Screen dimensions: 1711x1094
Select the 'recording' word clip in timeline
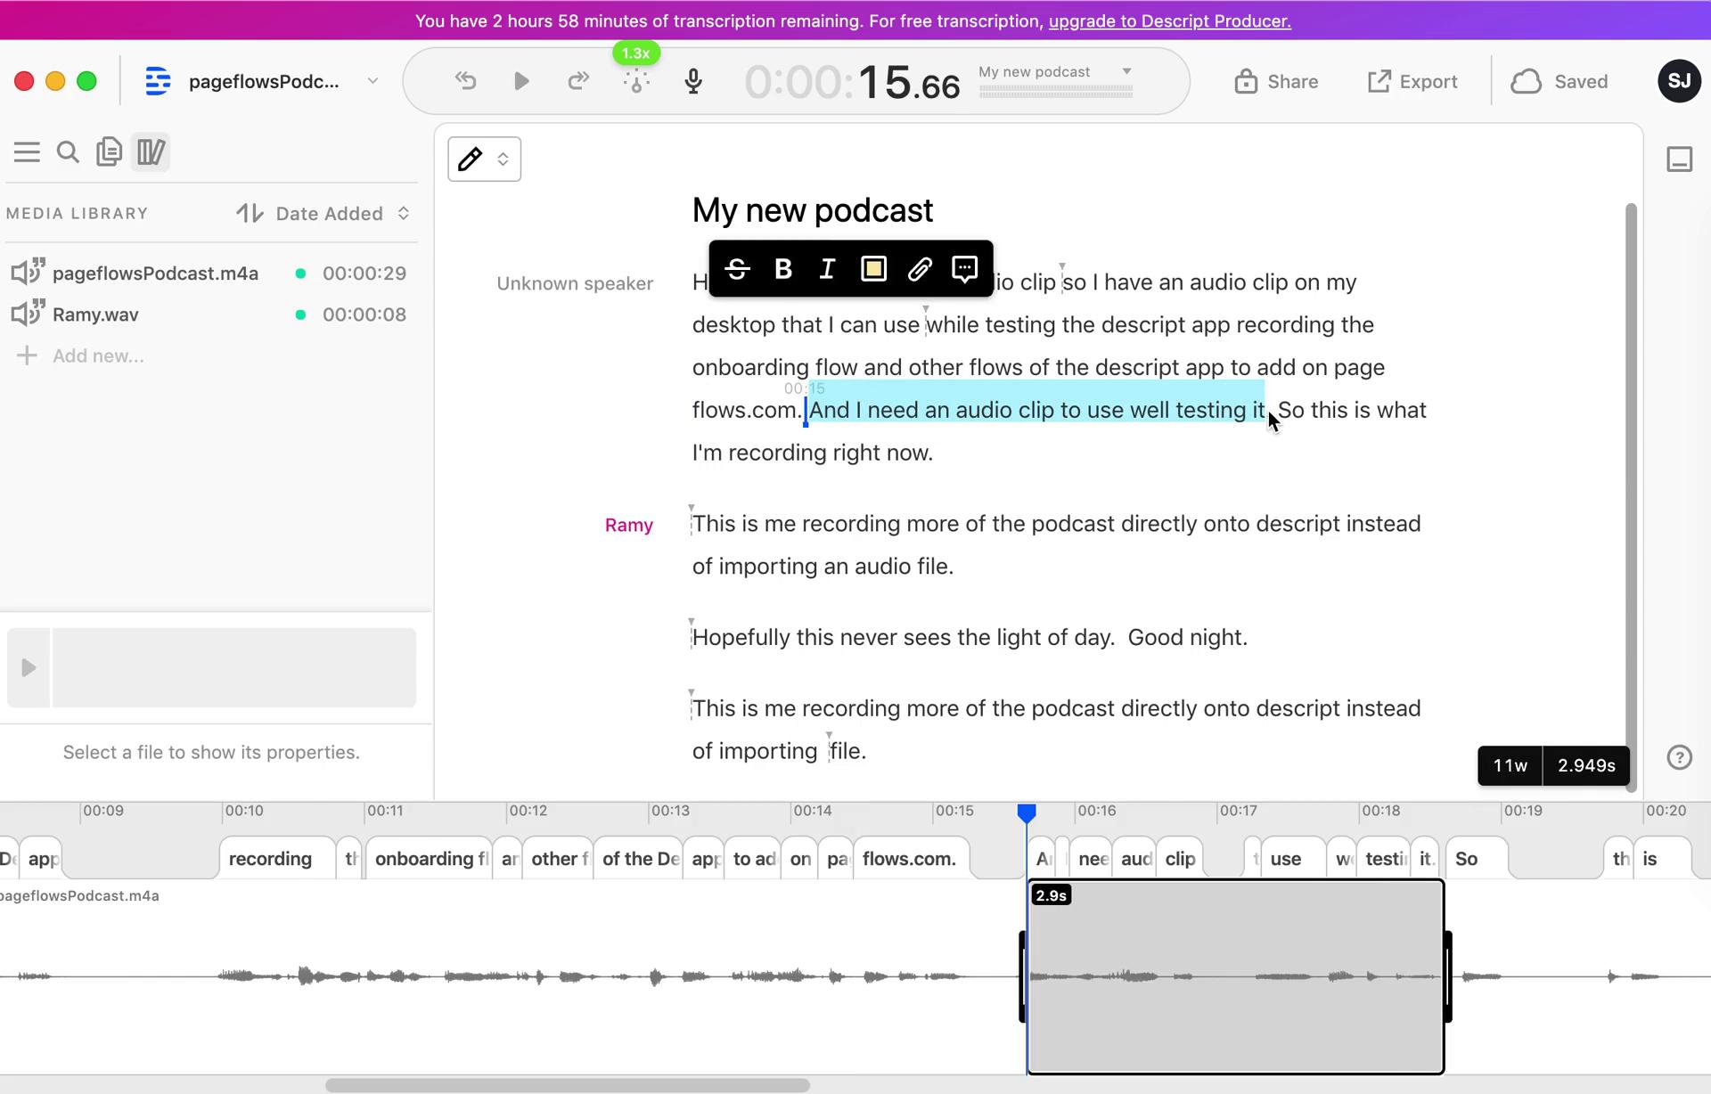coord(276,859)
